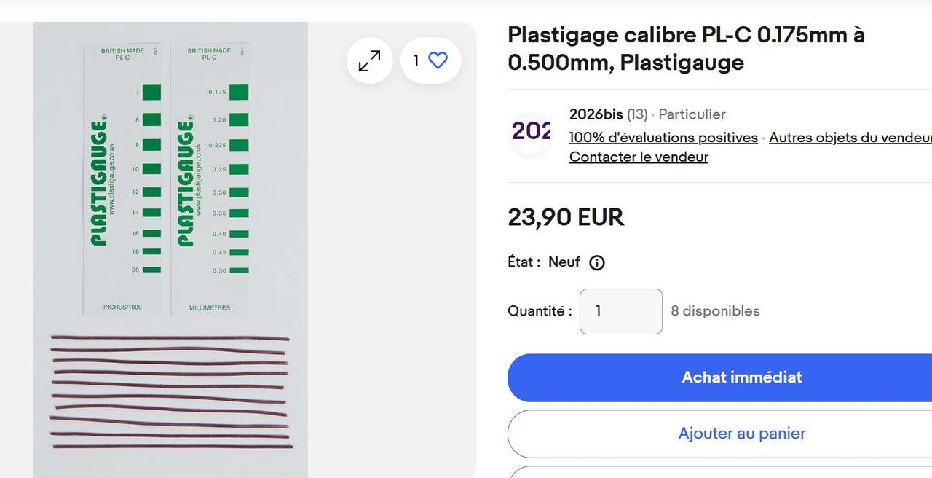Click the INCHES/1000 gauge card in photo
This screenshot has width=932, height=478.
pos(122,180)
